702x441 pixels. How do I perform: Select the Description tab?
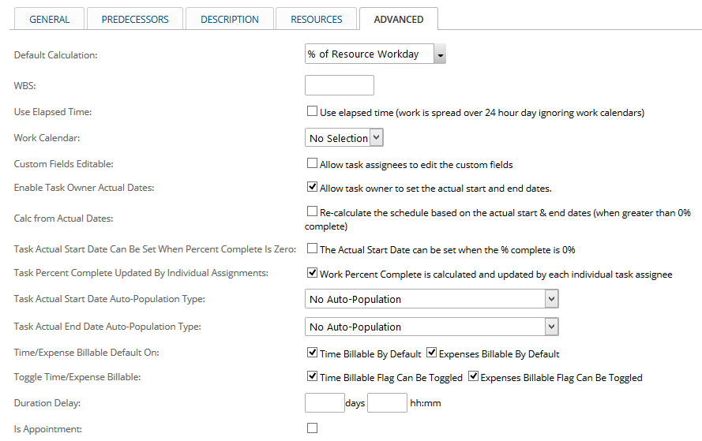229,19
